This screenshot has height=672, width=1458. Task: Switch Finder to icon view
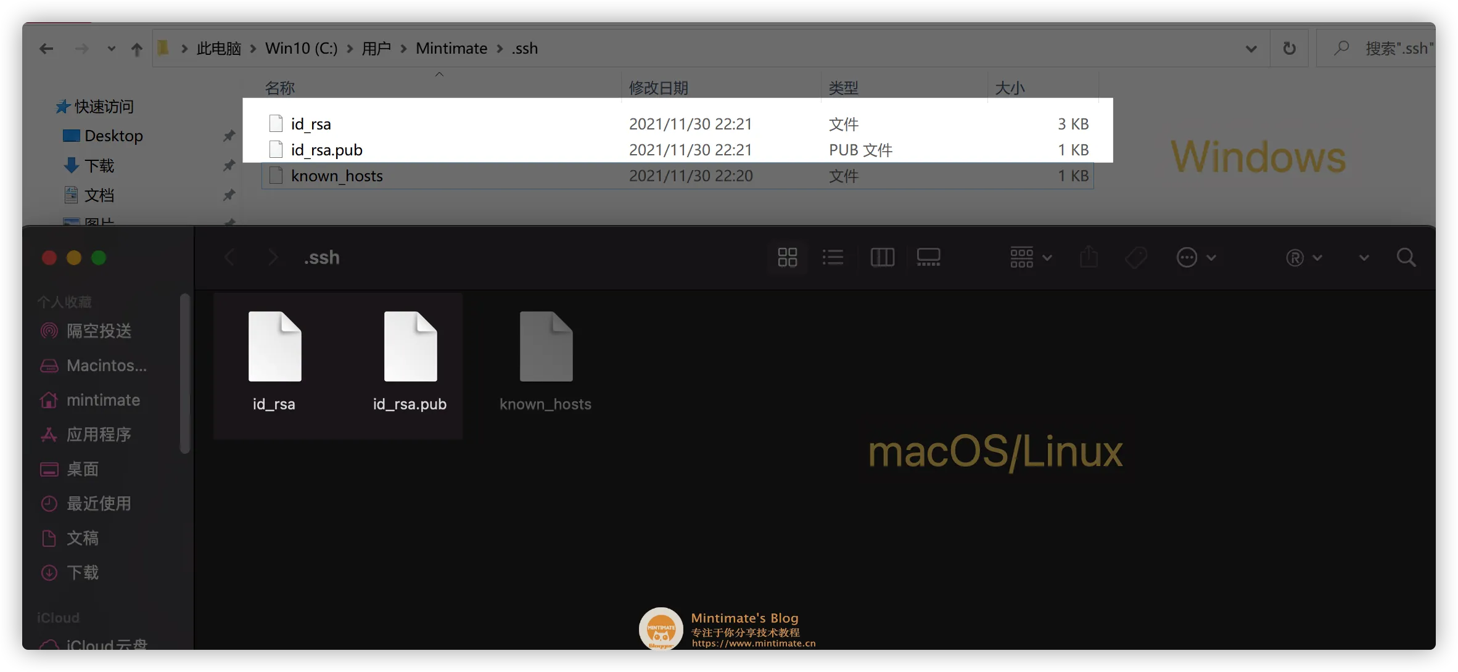pyautogui.click(x=788, y=257)
